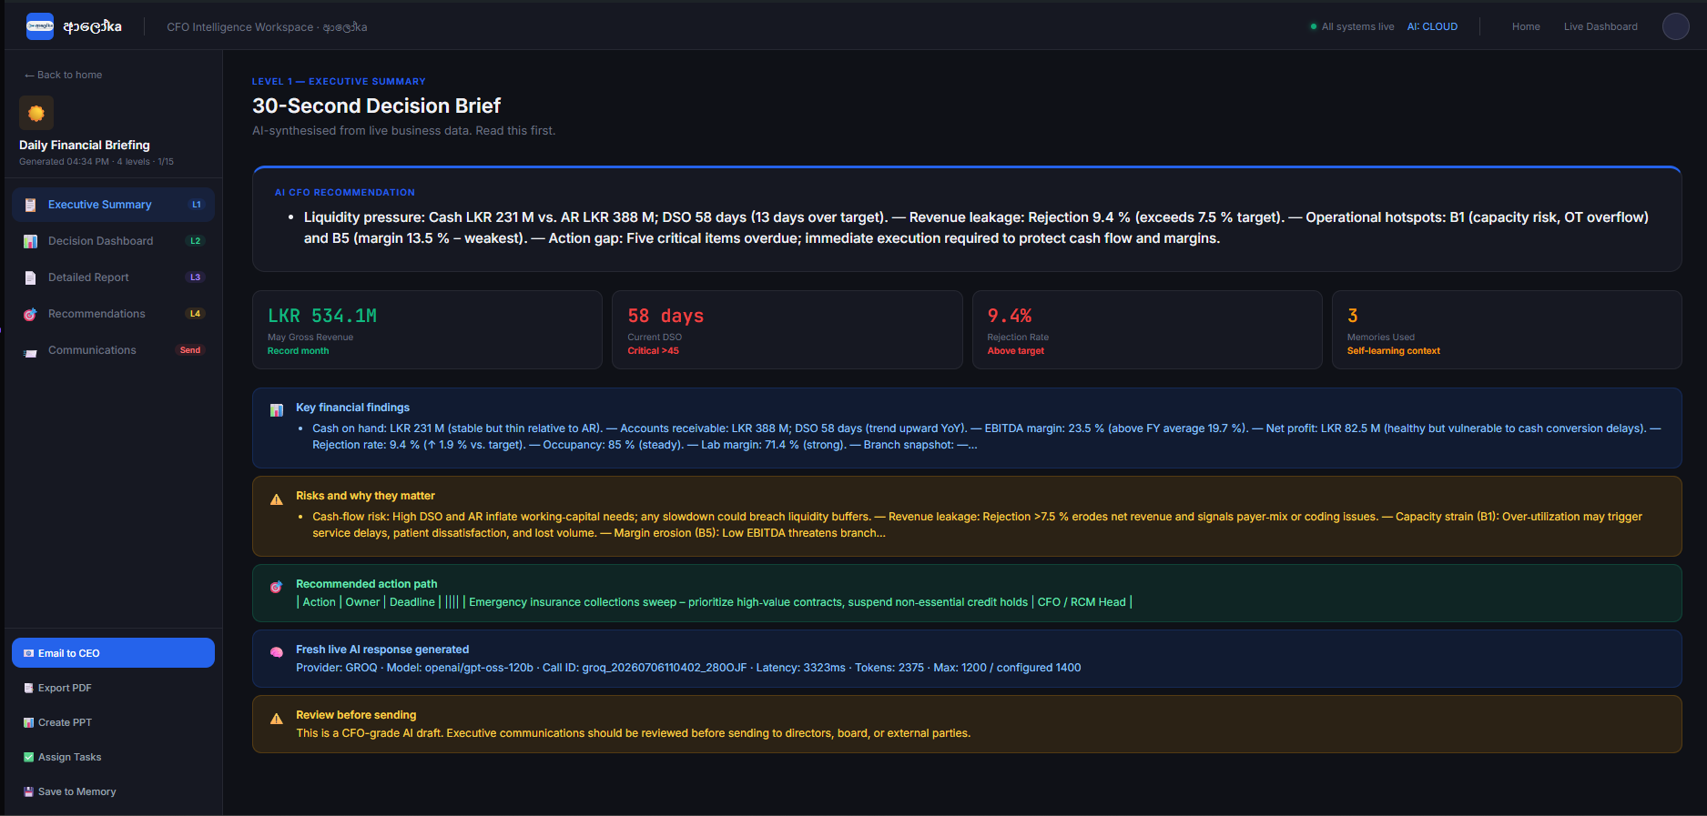1707x816 pixels.
Task: Click the LKR 534.1M revenue card
Action: pyautogui.click(x=427, y=329)
